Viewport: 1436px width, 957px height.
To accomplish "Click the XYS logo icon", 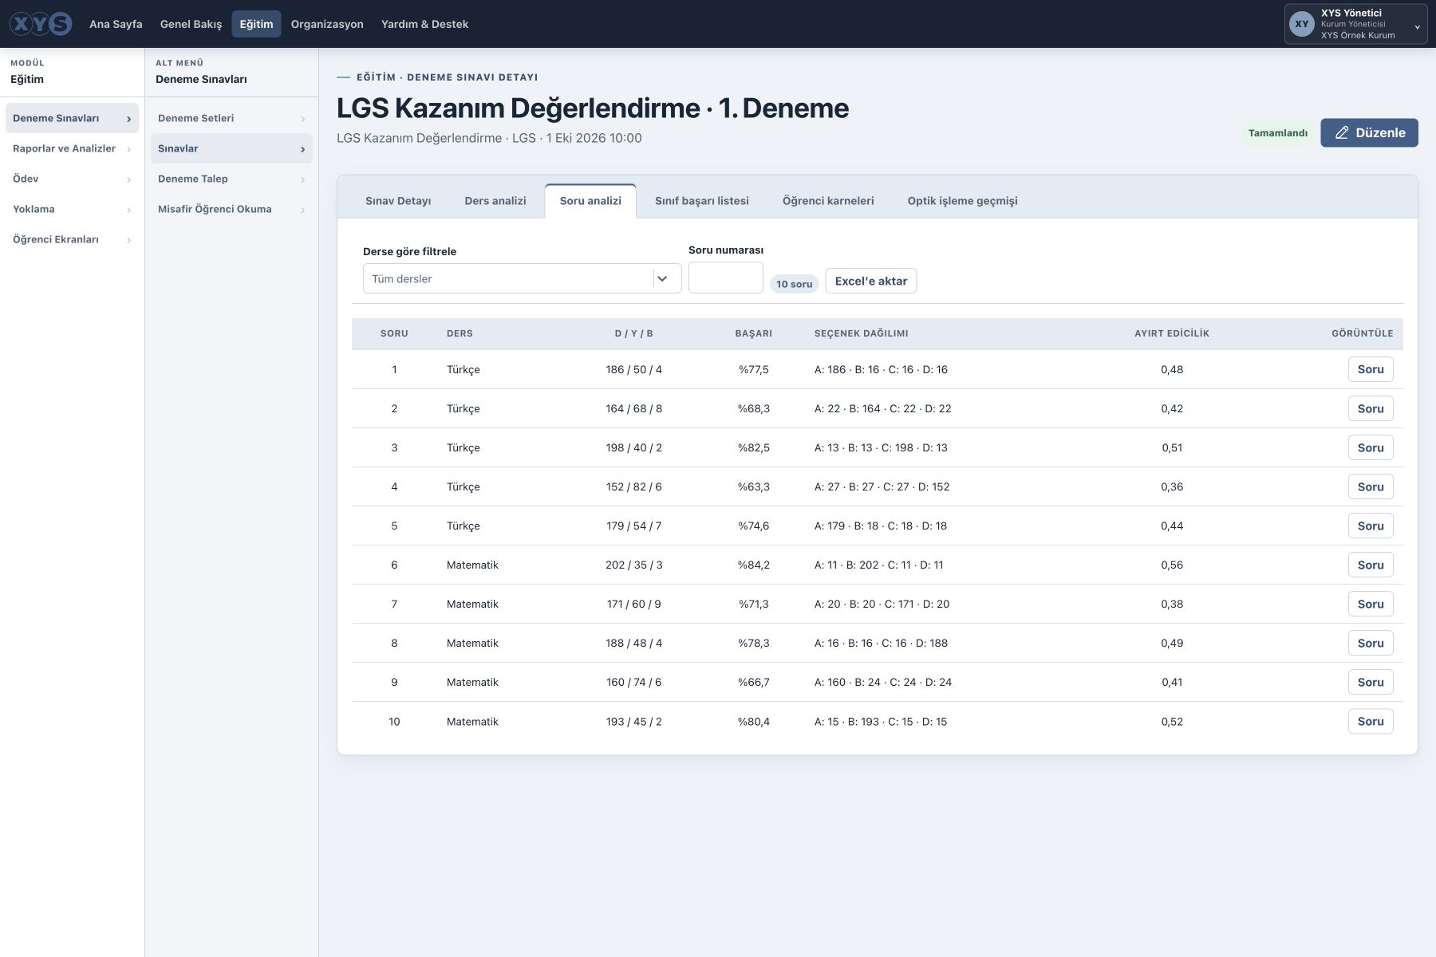I will (41, 24).
